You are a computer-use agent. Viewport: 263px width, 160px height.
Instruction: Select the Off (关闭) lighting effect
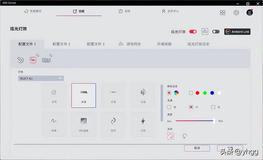54,95
